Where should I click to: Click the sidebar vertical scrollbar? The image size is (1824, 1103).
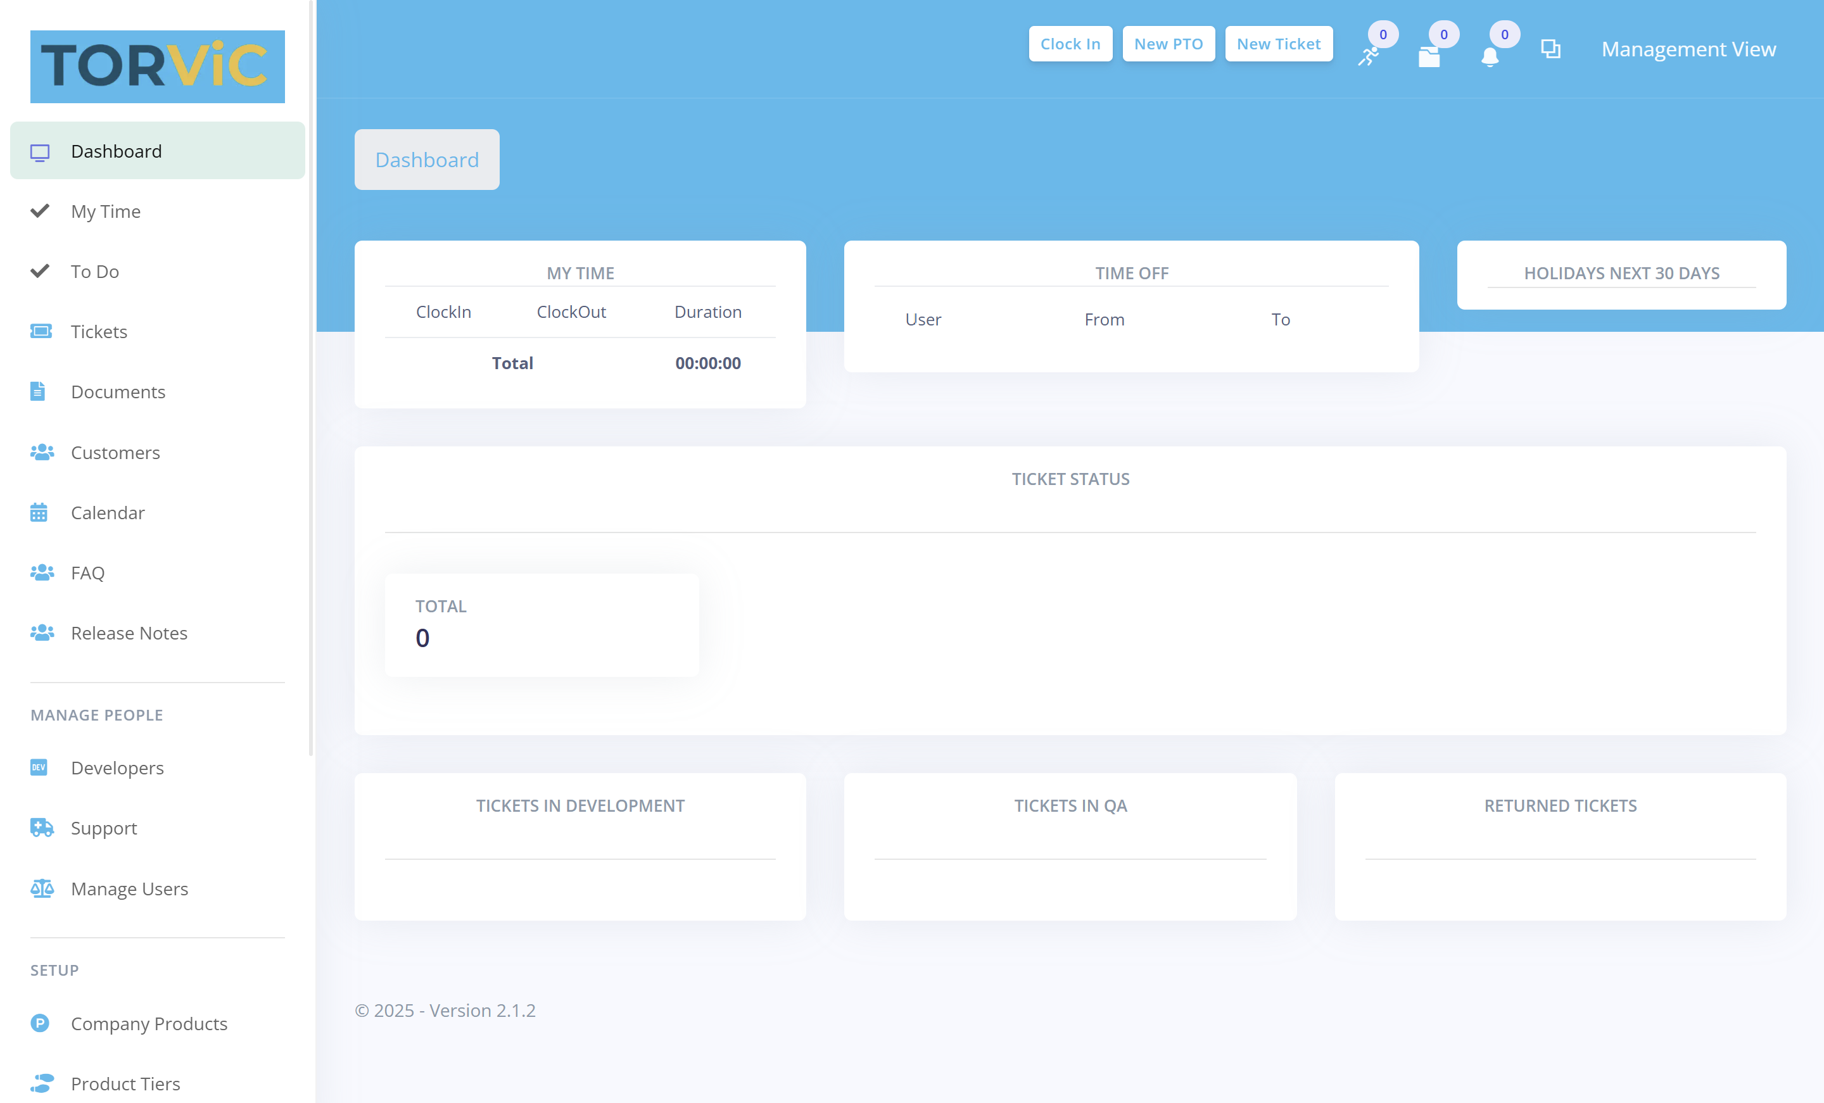point(312,377)
